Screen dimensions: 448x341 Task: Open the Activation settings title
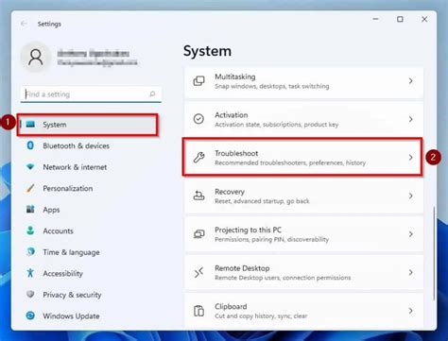tap(232, 115)
